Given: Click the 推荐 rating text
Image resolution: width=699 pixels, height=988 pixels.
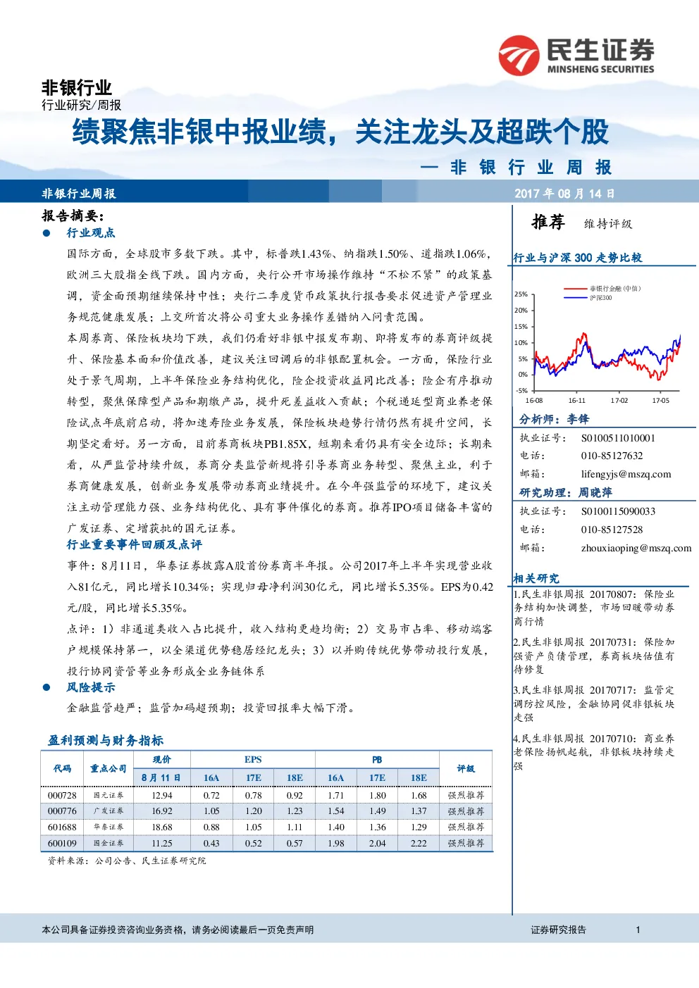Looking at the screenshot, I should (548, 223).
